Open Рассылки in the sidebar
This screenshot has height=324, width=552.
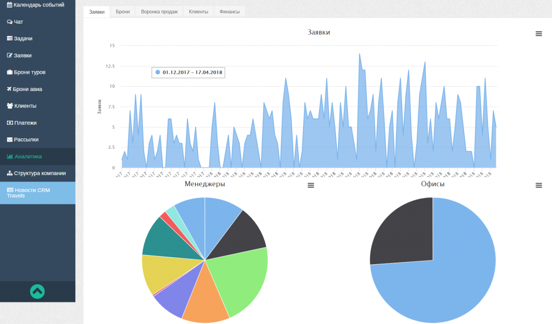[x=38, y=140]
